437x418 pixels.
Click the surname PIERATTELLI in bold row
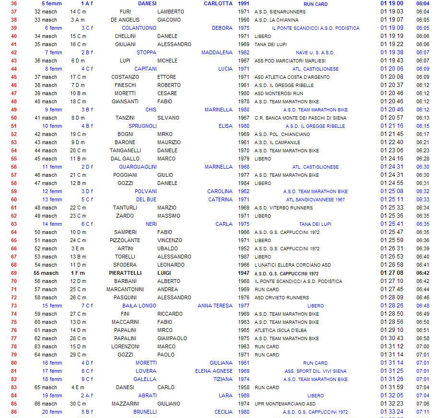pos(125,273)
